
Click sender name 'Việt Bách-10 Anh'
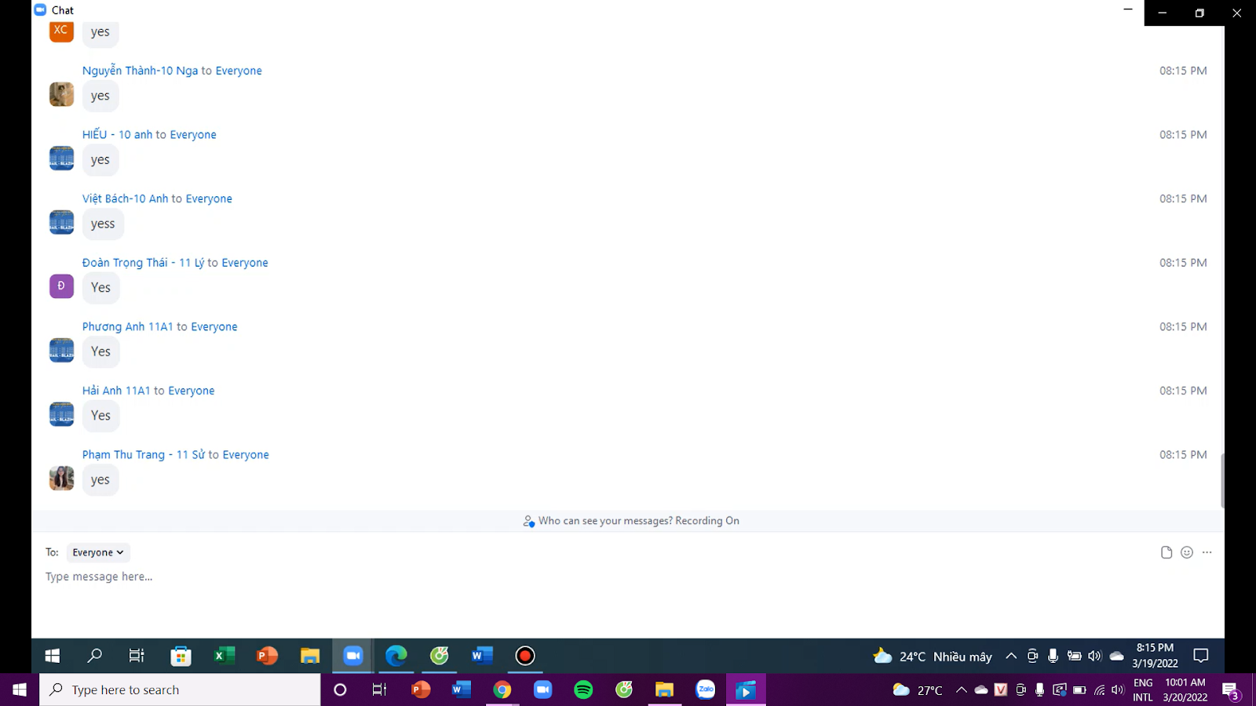[125, 198]
